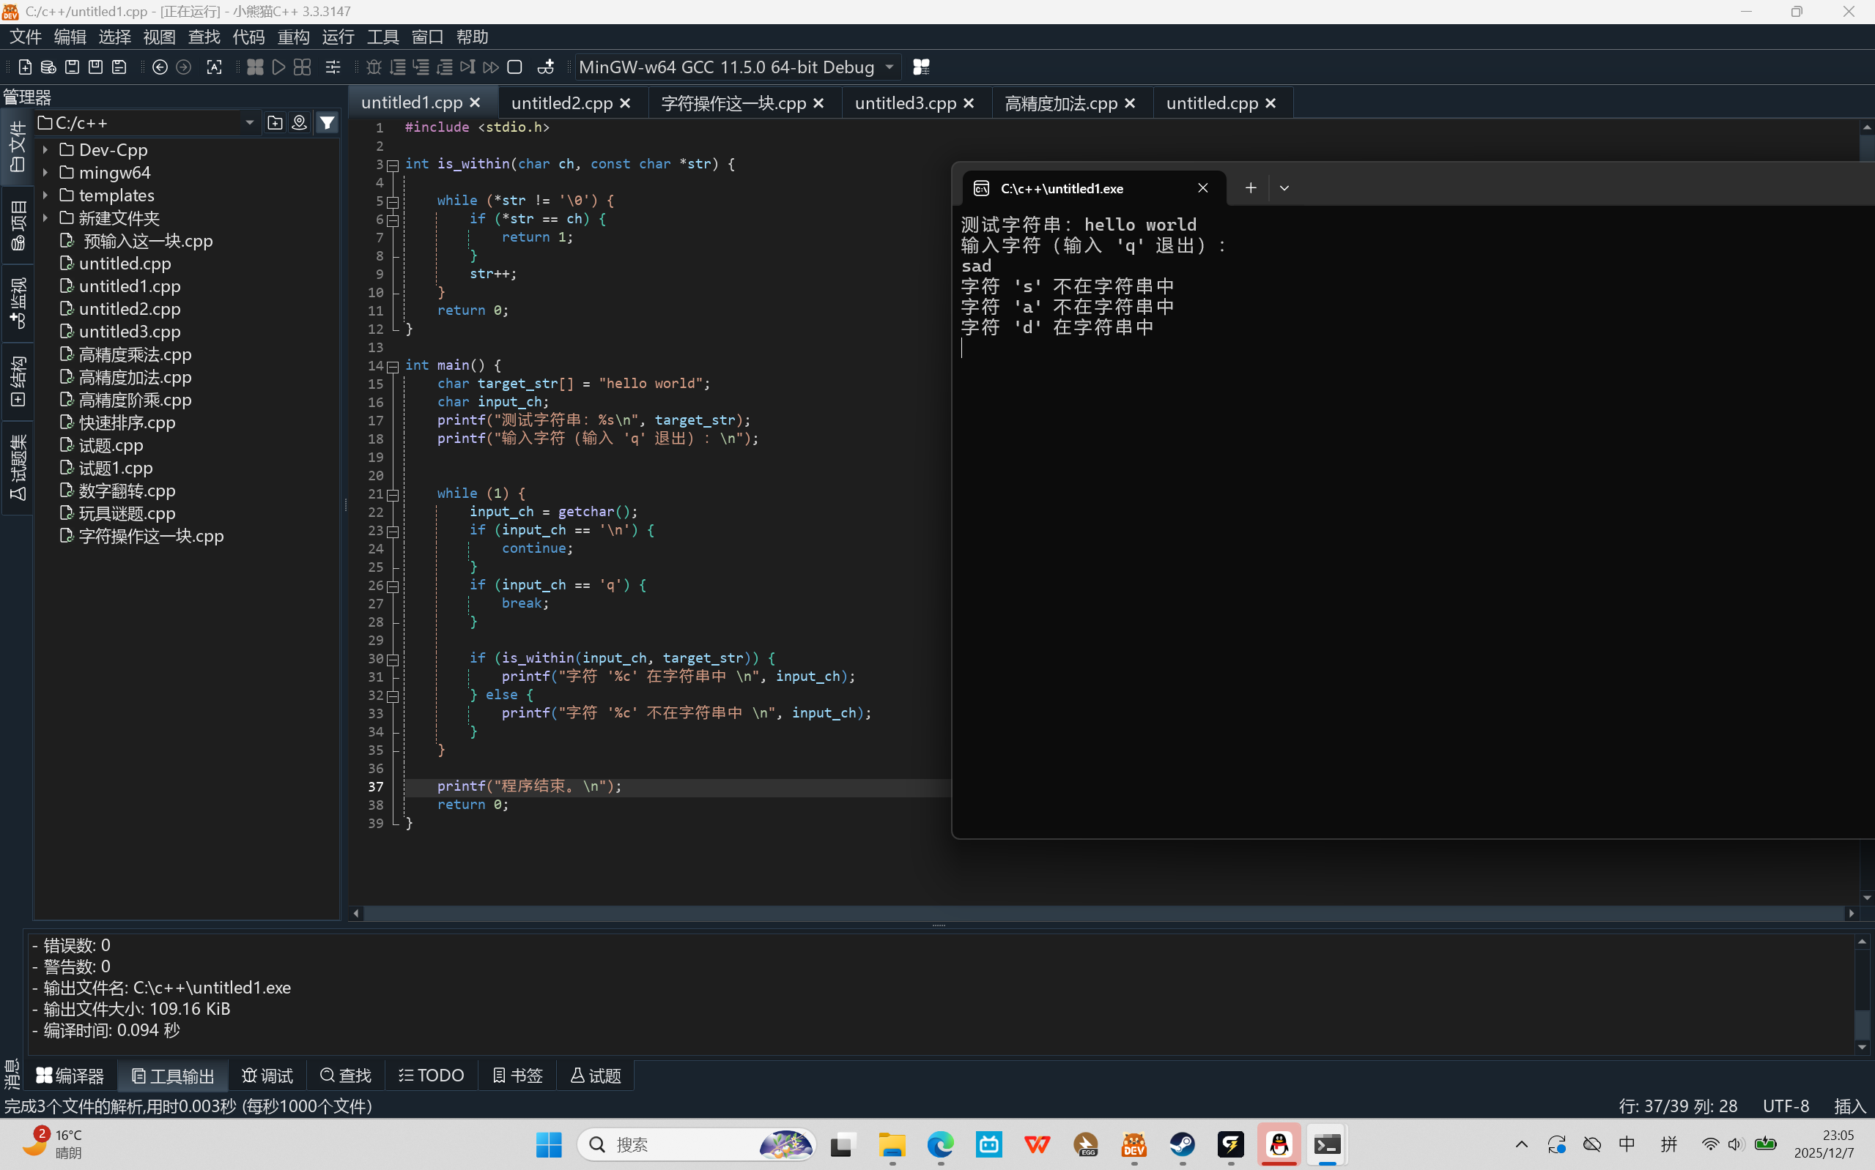
Task: Toggle the file filter funnel button
Action: tap(328, 123)
